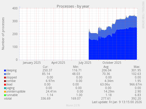Select the 'paging' legend label
The image size is (146, 109).
[x=10, y=88]
